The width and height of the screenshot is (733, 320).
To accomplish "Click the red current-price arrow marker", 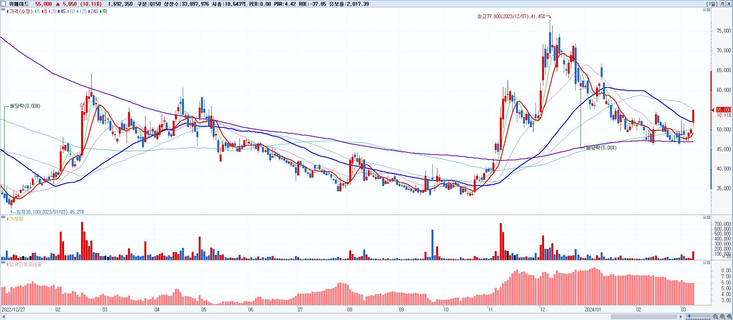I will coord(713,110).
